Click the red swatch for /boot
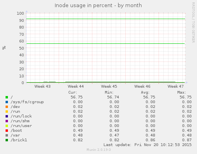Viewport: 197px width, 154px height. (x=7, y=131)
